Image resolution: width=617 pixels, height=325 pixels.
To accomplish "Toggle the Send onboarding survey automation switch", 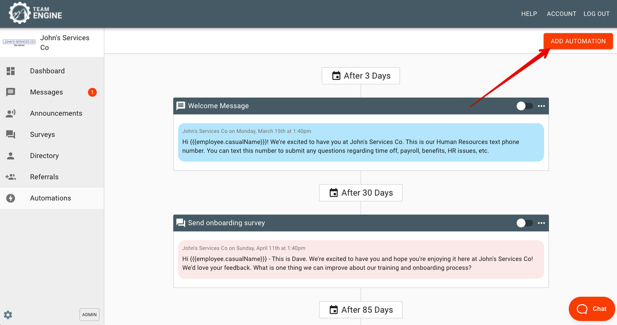I will click(x=525, y=223).
